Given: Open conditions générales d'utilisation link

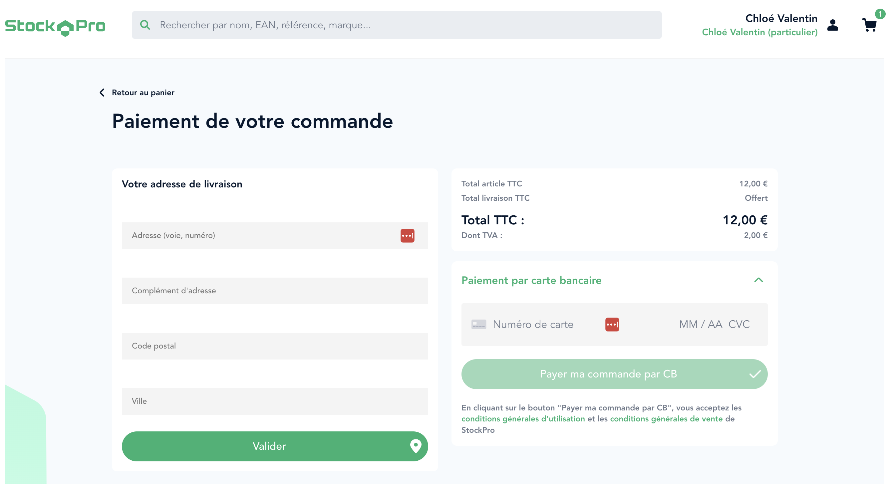Looking at the screenshot, I should click(x=523, y=419).
